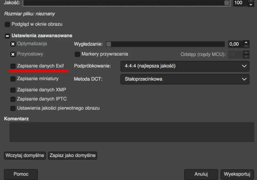This screenshot has height=180, width=257.
Task: Click the Jakość: label
Action: point(12,3)
